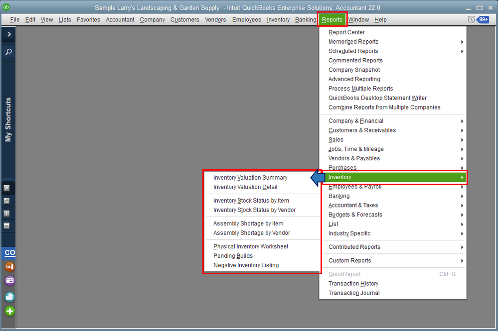
Task: Click the teal round sidebar icon
Action: (x=10, y=297)
